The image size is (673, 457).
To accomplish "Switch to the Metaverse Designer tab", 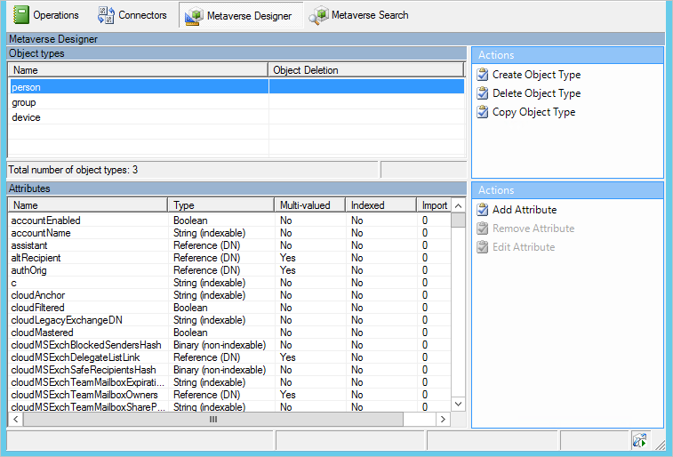I will (x=240, y=16).
